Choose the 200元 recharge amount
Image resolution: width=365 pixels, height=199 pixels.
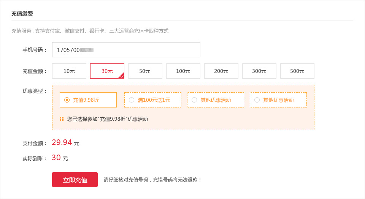click(221, 71)
